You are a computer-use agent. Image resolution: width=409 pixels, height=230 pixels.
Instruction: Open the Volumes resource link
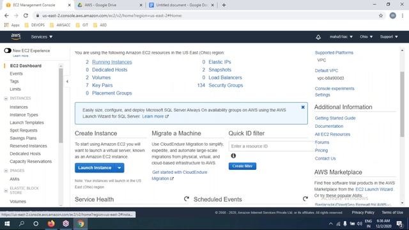pos(101,77)
